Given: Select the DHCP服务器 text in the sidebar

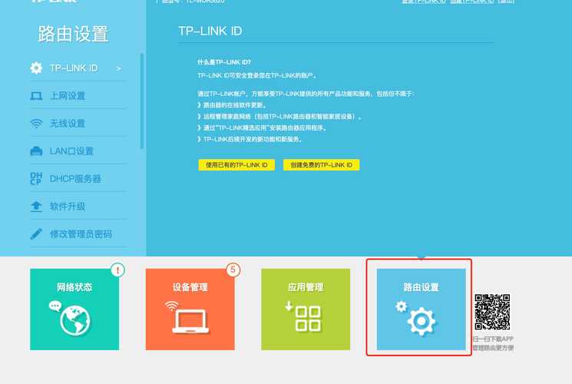Looking at the screenshot, I should [x=75, y=179].
